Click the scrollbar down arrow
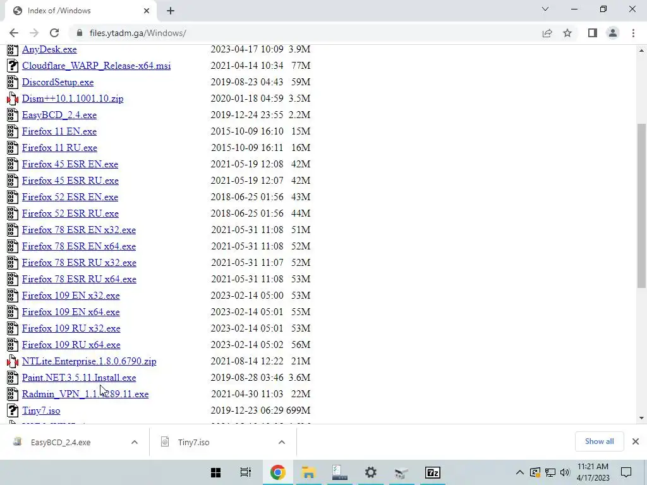 [641, 418]
